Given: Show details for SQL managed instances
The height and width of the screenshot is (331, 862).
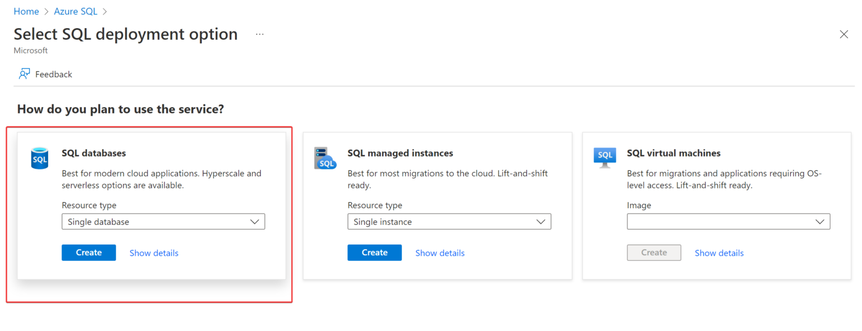Looking at the screenshot, I should pyautogui.click(x=439, y=252).
